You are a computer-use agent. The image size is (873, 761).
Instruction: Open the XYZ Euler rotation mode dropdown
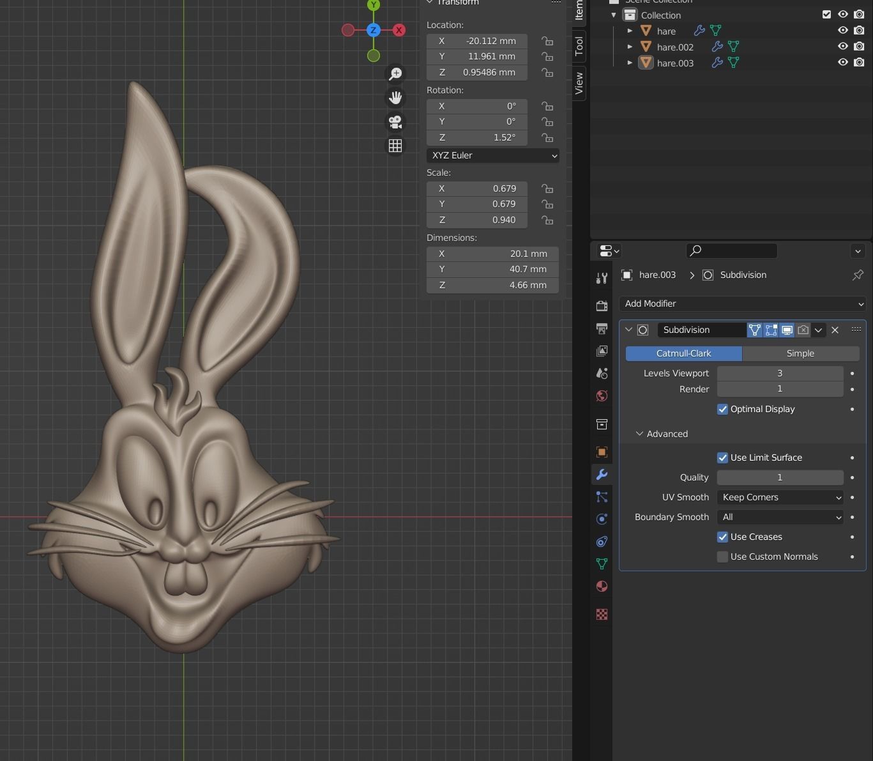click(493, 155)
